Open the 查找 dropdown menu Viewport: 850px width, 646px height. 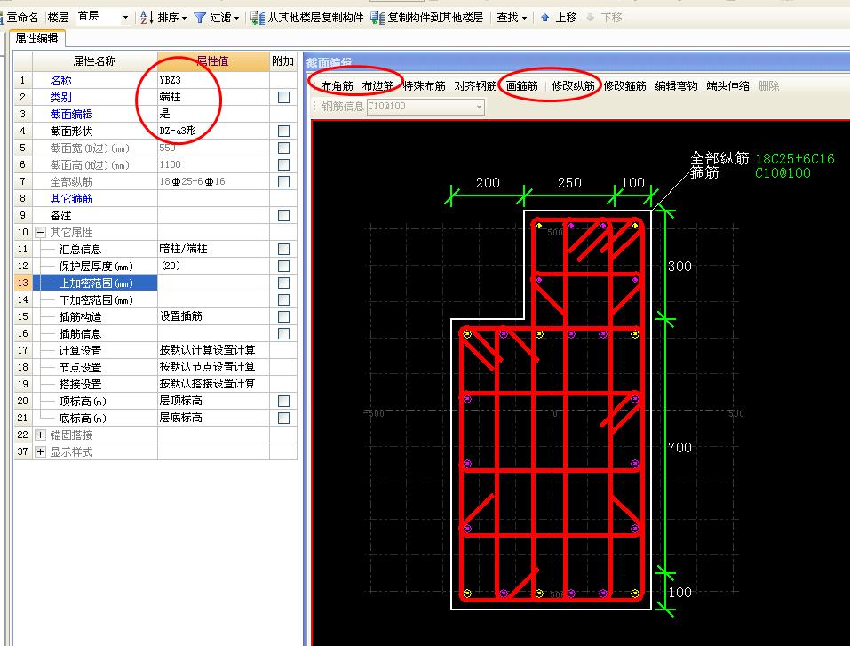tap(512, 18)
